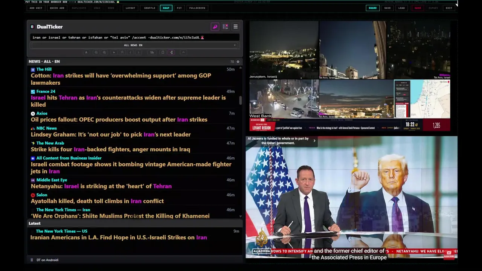This screenshot has height=271, width=482.
Task: Open Middle East Eye Netanyahu headline
Action: pos(101,186)
